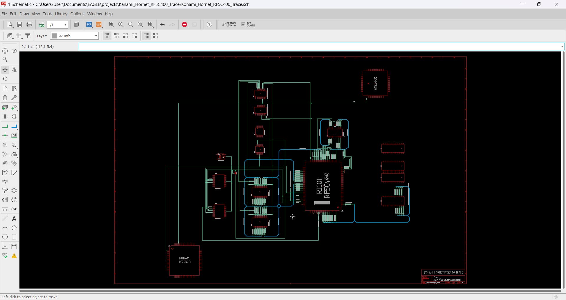The image size is (566, 300).
Task: Select the Text A tool
Action: point(14,219)
